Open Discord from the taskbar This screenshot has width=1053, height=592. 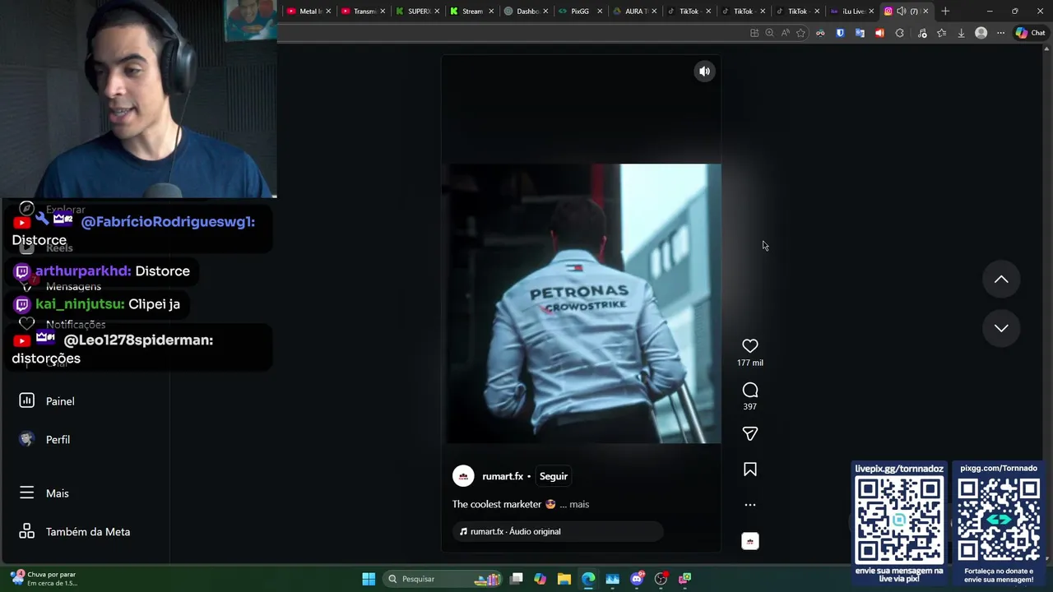click(x=637, y=579)
